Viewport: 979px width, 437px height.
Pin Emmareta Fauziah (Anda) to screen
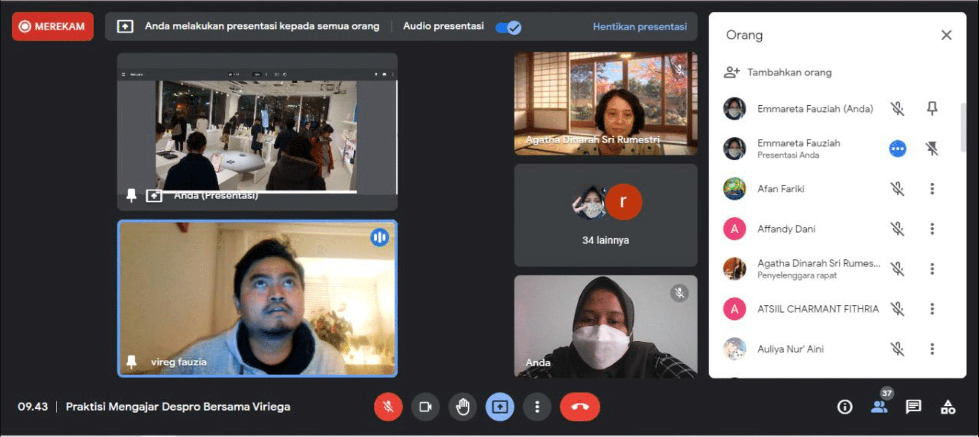point(932,108)
